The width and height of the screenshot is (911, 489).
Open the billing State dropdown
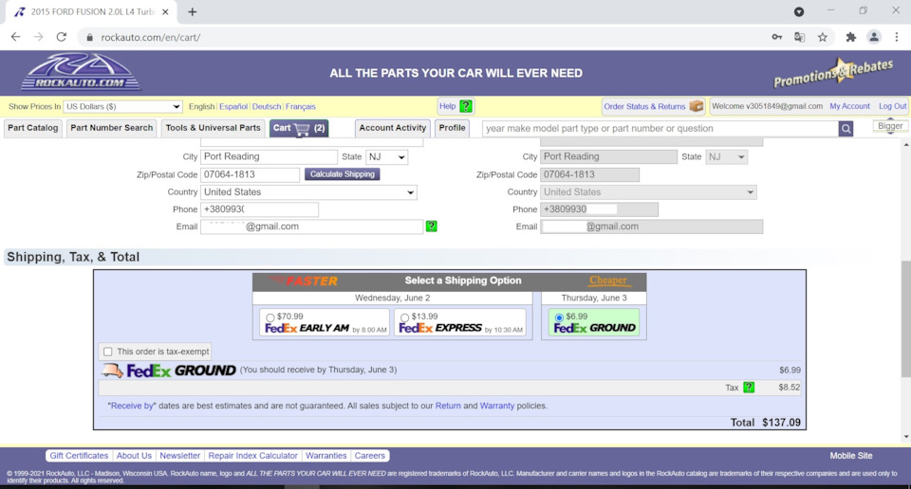726,156
